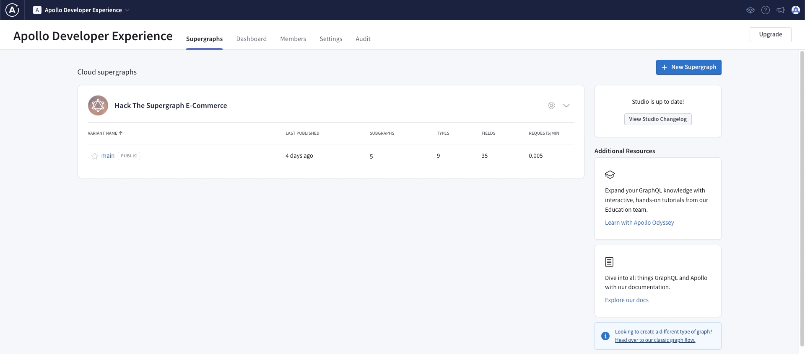Switch to the Dashboard tab

251,39
